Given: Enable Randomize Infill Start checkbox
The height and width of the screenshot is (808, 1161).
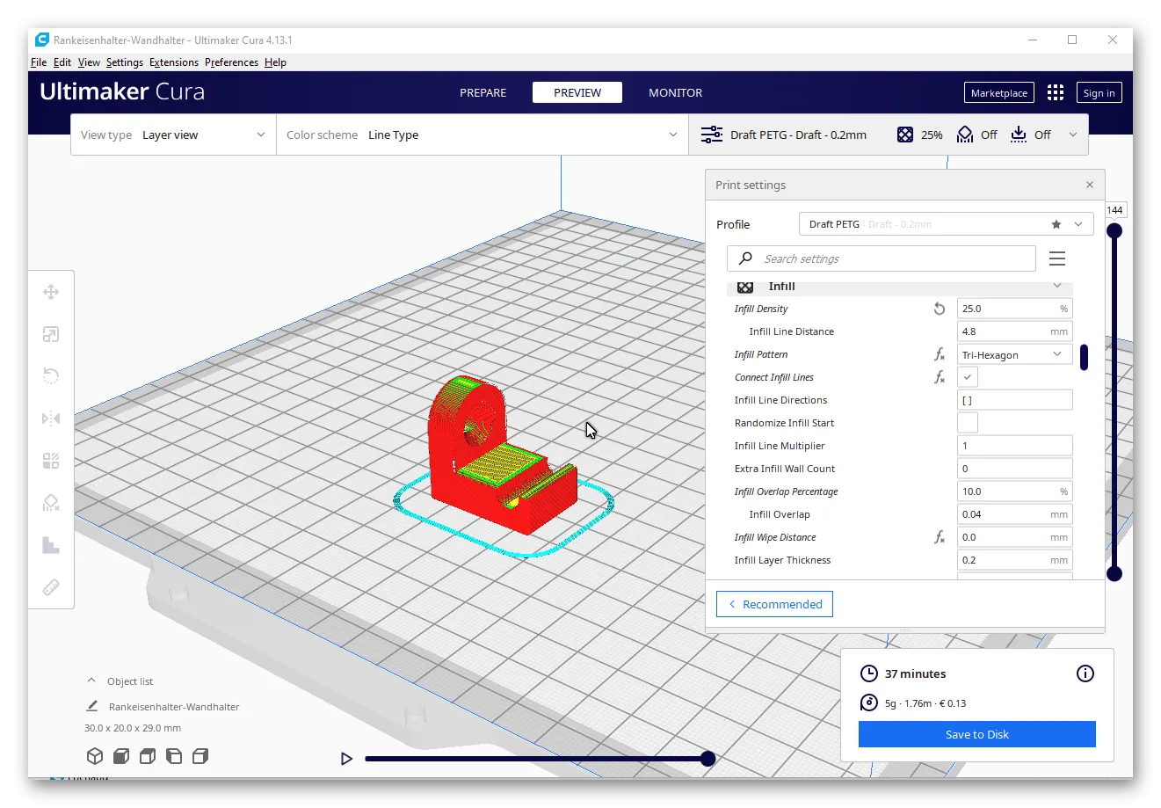Looking at the screenshot, I should [x=968, y=423].
